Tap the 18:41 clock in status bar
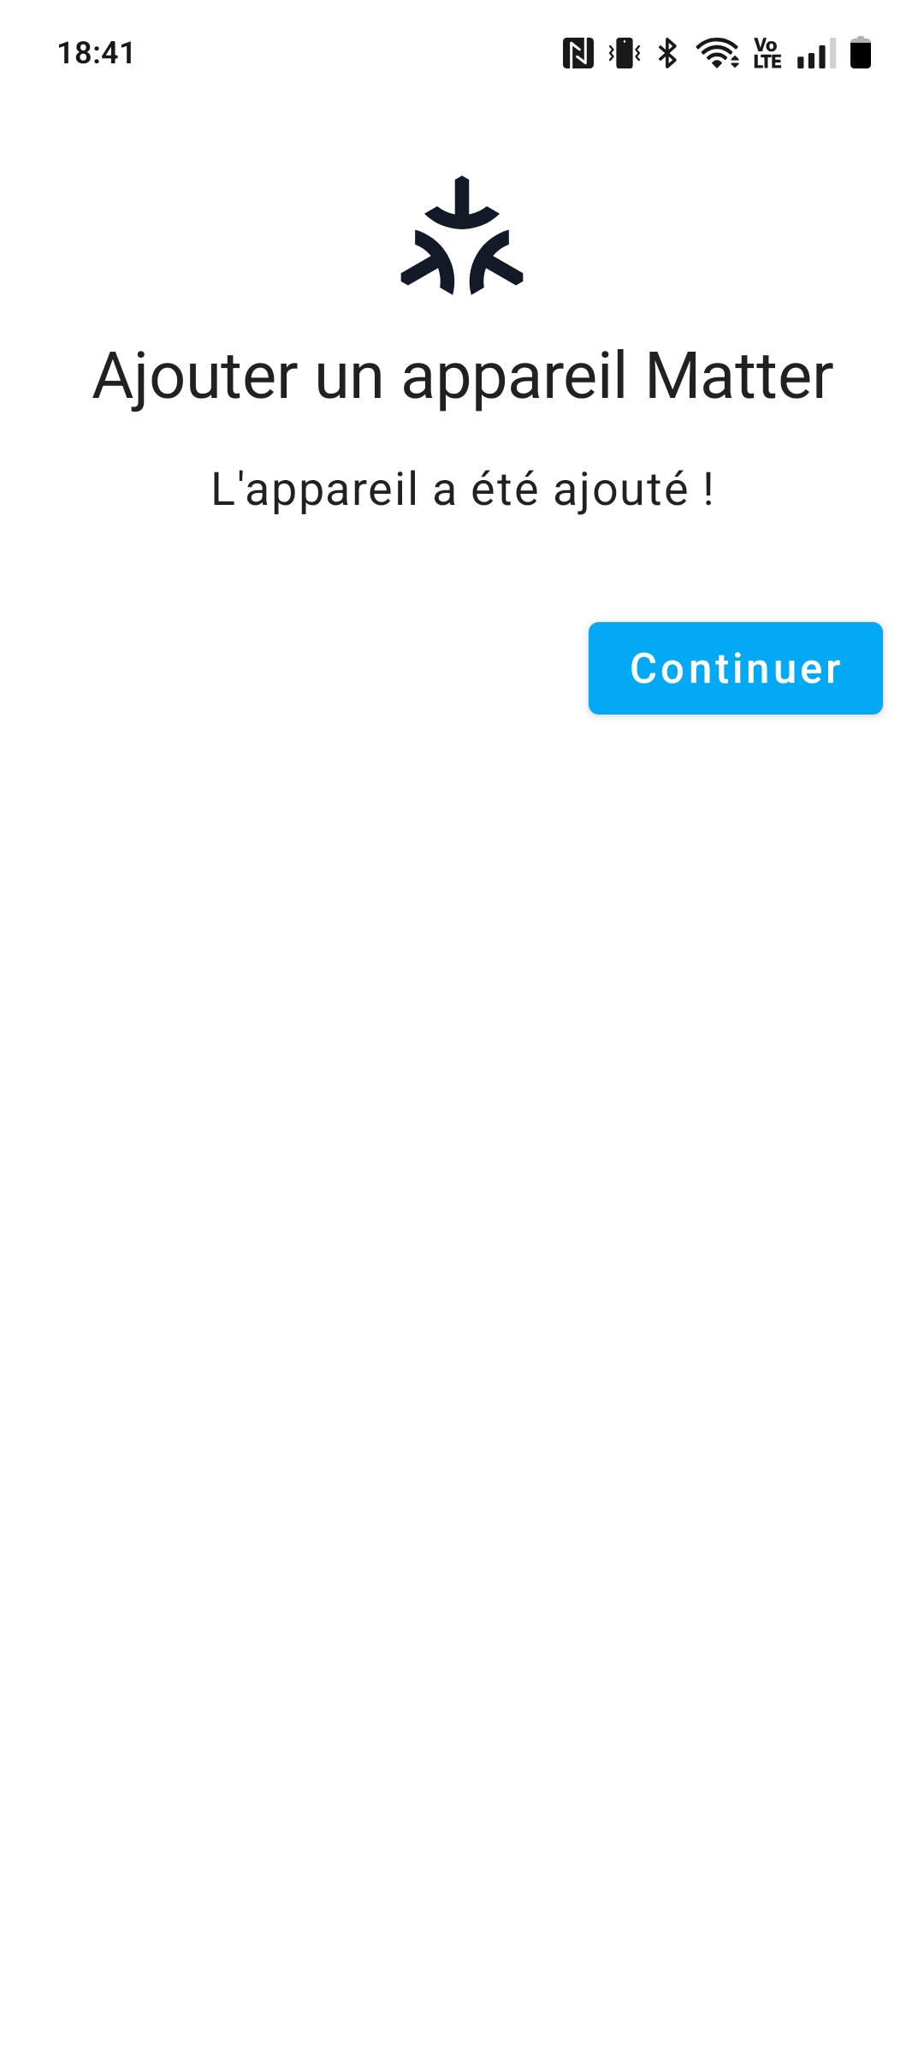 96,53
